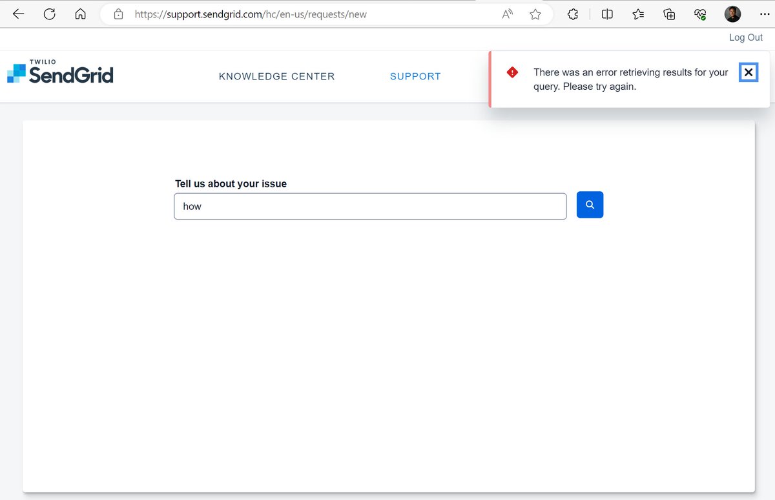This screenshot has height=500, width=775.
Task: Open the browser extensions puzzle icon
Action: pyautogui.click(x=573, y=14)
